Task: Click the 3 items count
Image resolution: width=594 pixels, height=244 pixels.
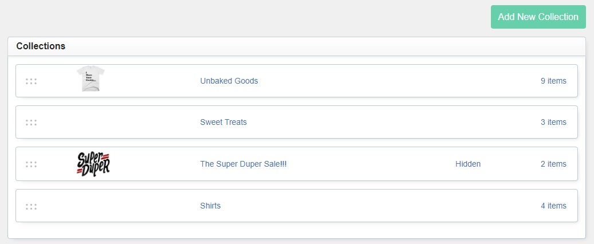Action: pos(553,122)
